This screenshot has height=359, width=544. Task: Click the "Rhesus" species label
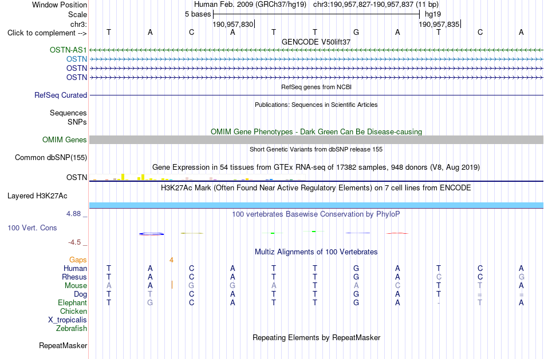point(74,277)
